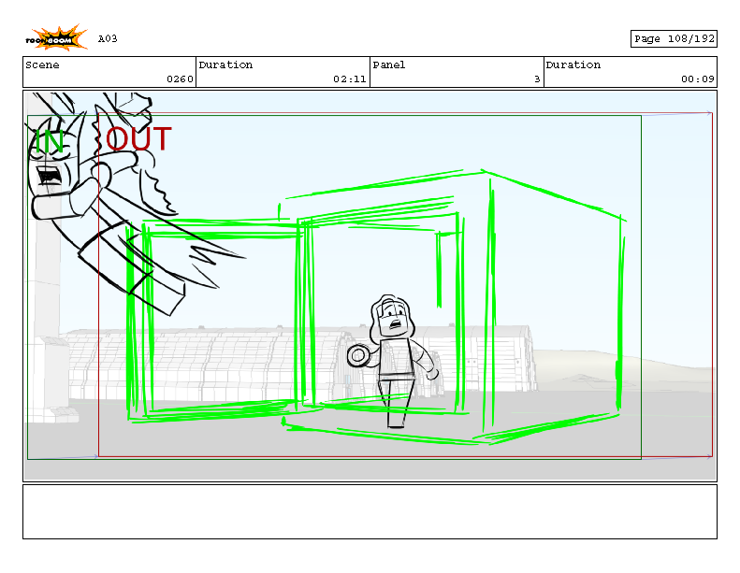Click the 'Scene' header label

[42, 64]
